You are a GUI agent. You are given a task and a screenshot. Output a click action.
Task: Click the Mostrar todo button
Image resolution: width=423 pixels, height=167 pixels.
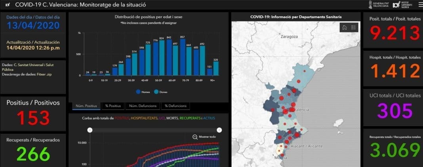click(208, 137)
